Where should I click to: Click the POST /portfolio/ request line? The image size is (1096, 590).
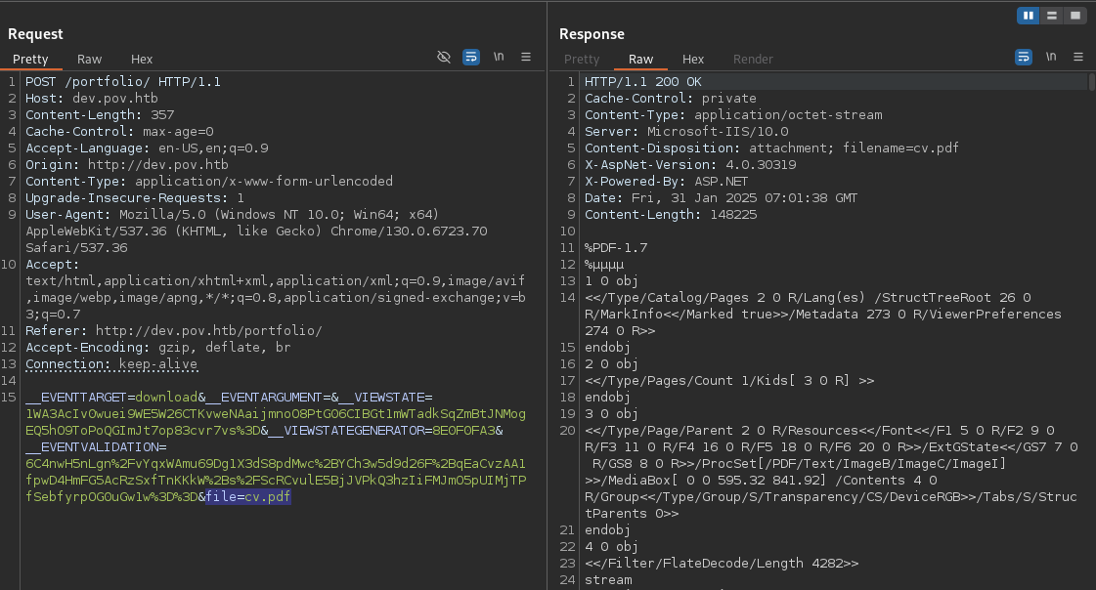click(x=123, y=82)
